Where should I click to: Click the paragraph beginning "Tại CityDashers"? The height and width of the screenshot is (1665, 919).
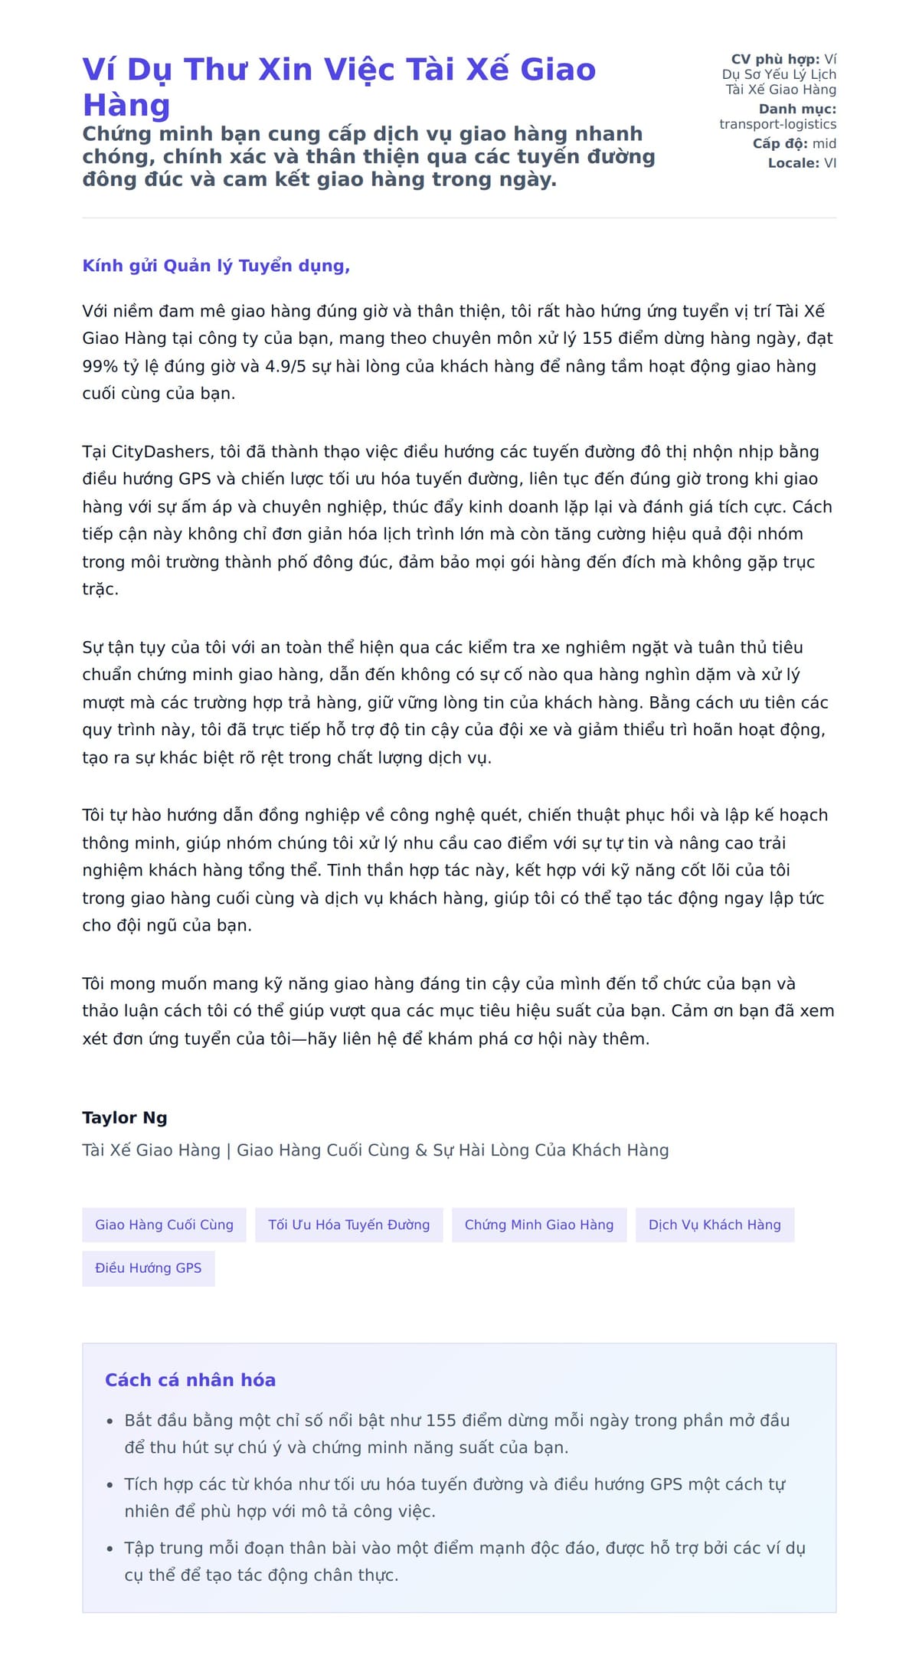tap(458, 520)
